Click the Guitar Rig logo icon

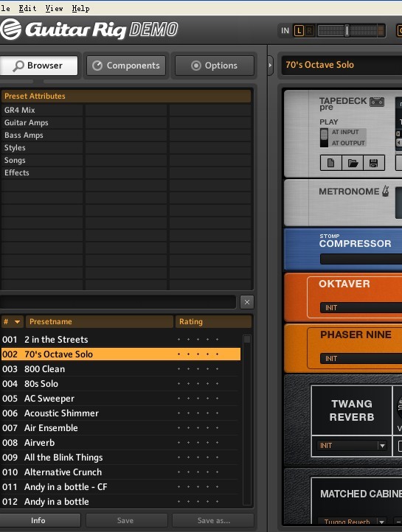(10, 29)
